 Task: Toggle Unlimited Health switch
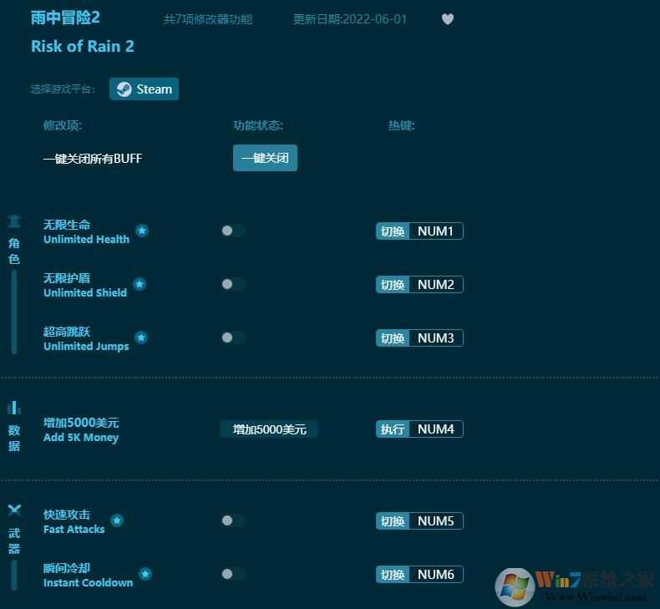click(x=233, y=231)
